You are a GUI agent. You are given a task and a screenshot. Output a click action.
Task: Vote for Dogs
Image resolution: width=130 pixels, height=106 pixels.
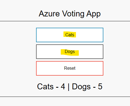click(x=70, y=52)
